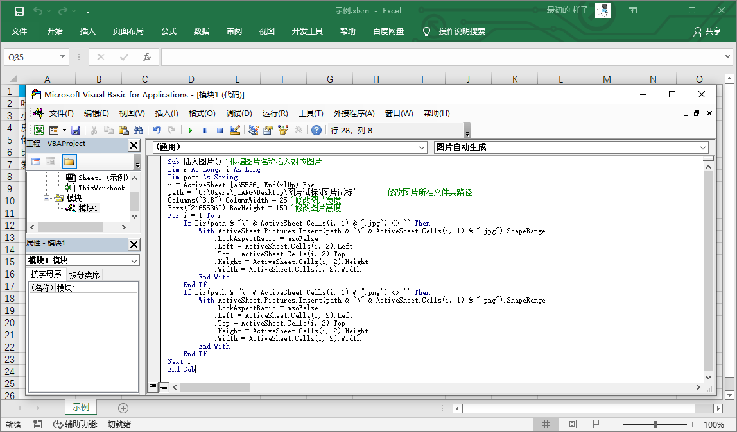
Task: Click the Insert Function fx icon
Action: (146, 57)
